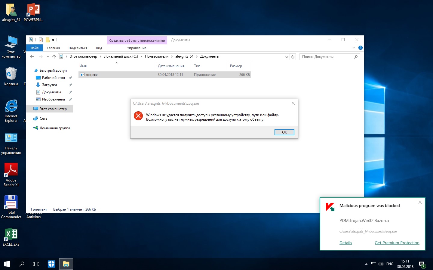Screen dimensions: 433x270
Task: Open taskbar search magnifier
Action: pos(22,264)
